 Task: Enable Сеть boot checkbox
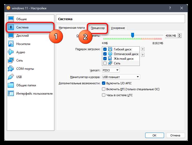105,63
